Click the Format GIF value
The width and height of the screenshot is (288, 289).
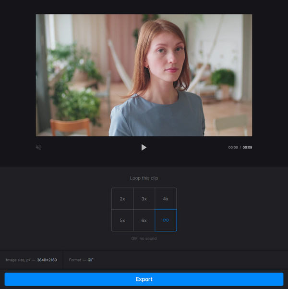pos(90,260)
